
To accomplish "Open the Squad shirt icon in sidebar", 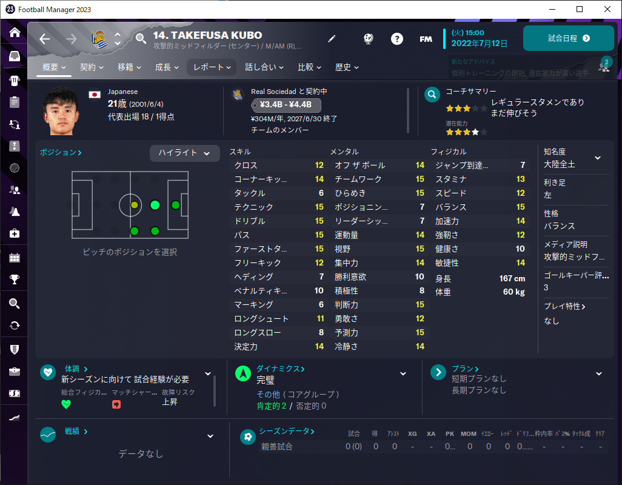I will [x=15, y=81].
